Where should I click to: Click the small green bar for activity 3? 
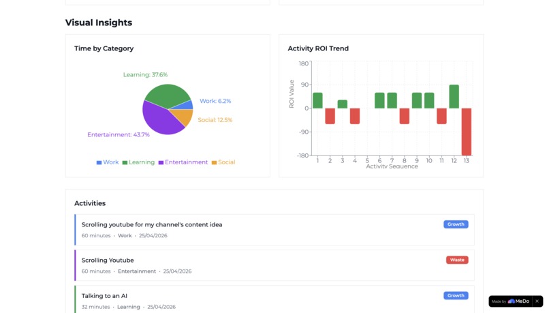(343, 104)
